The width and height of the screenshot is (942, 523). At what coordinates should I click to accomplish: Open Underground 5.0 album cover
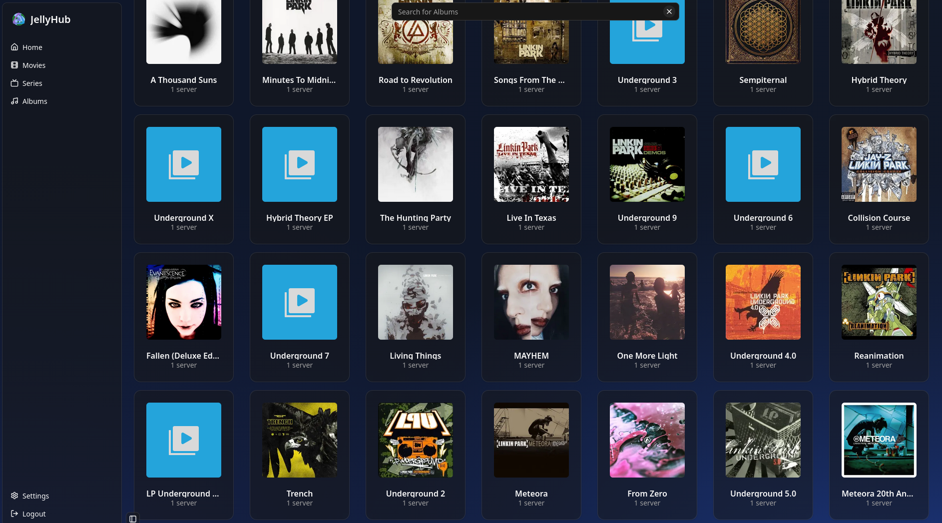tap(763, 440)
